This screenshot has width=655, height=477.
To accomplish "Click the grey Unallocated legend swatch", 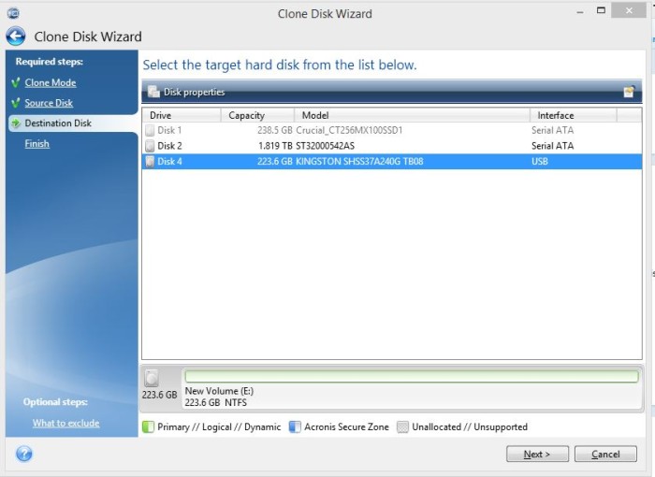I will [402, 426].
